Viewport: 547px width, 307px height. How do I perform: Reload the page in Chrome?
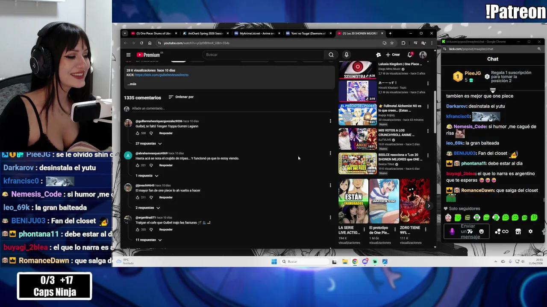pos(141,43)
